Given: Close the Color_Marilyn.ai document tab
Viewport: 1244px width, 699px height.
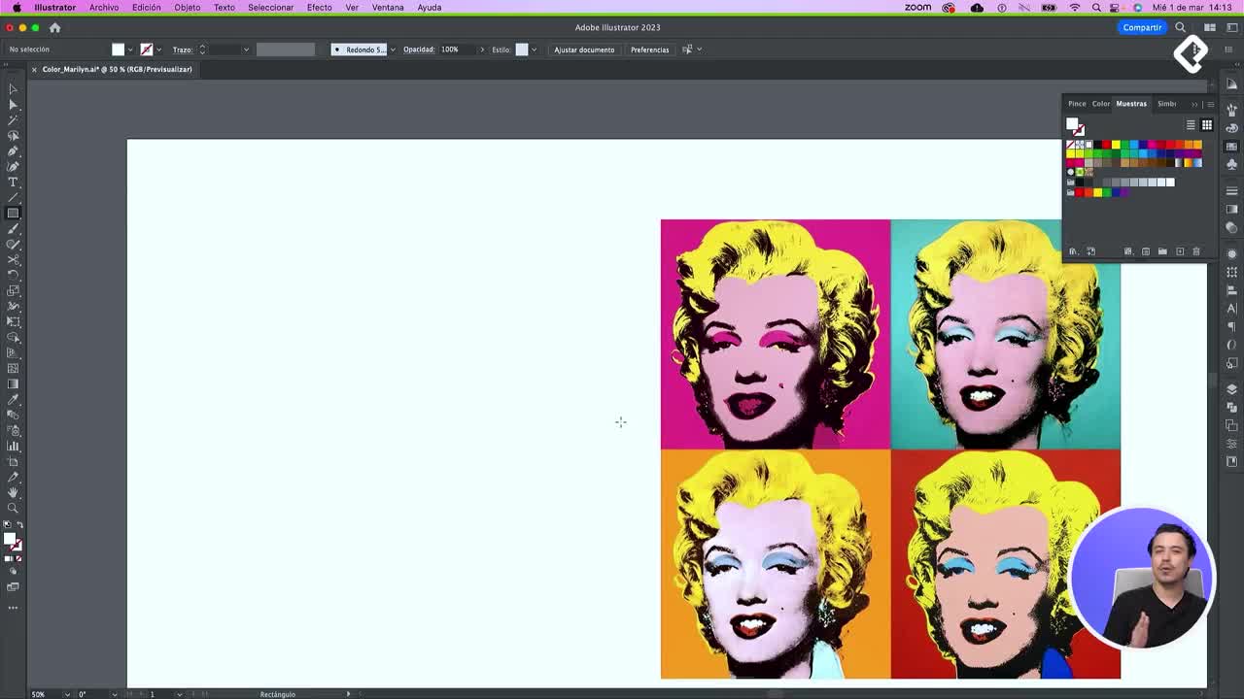Looking at the screenshot, I should [x=33, y=70].
